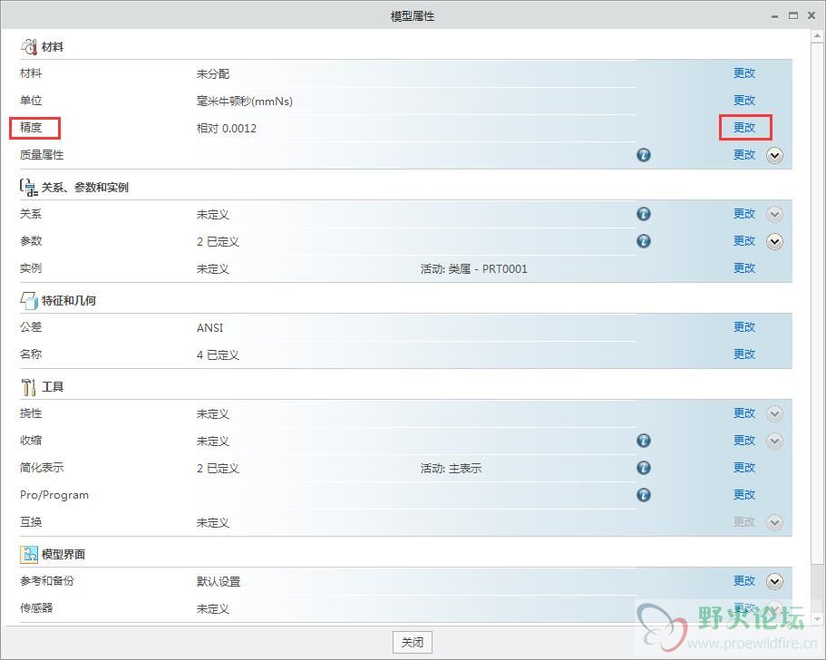Screen dimensions: 826x660
Task: Open info icon for 简化表示 row
Action: tap(643, 468)
